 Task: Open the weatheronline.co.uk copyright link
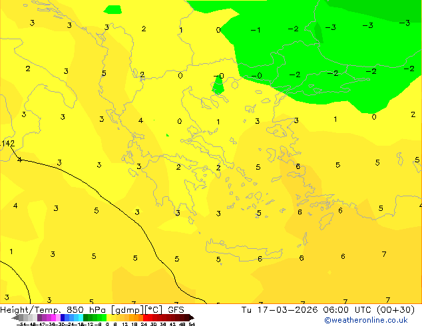366,320
